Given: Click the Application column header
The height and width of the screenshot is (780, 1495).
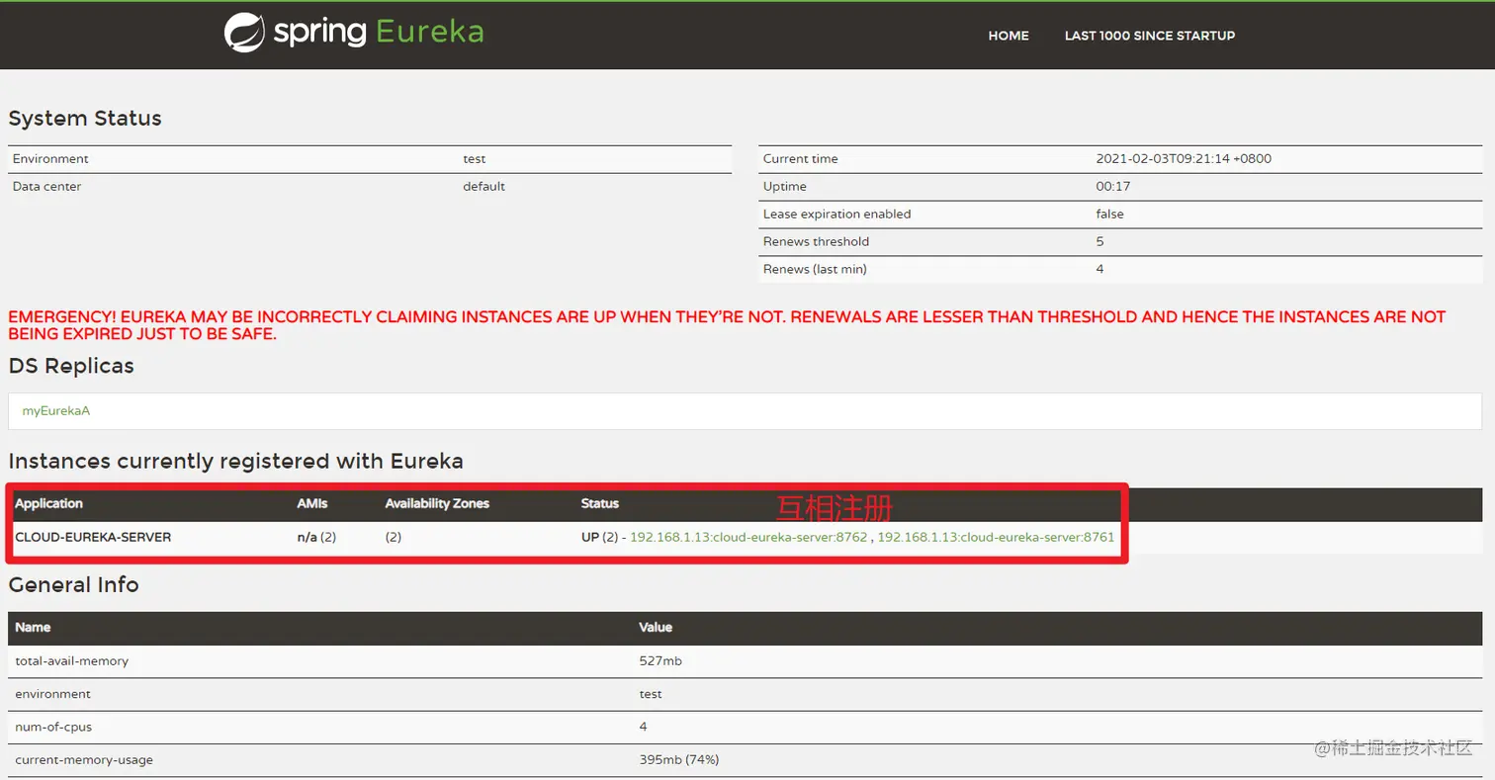Looking at the screenshot, I should (48, 503).
